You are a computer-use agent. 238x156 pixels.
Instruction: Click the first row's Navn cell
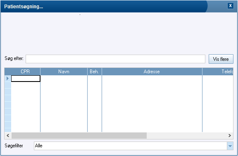[x=64, y=79]
